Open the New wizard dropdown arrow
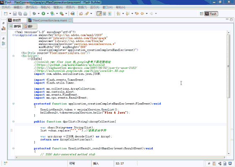Screen dimensions: 235x167 point(10,14)
